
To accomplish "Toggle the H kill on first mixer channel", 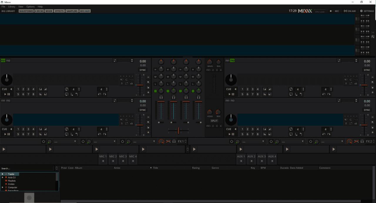I will point(155,70).
